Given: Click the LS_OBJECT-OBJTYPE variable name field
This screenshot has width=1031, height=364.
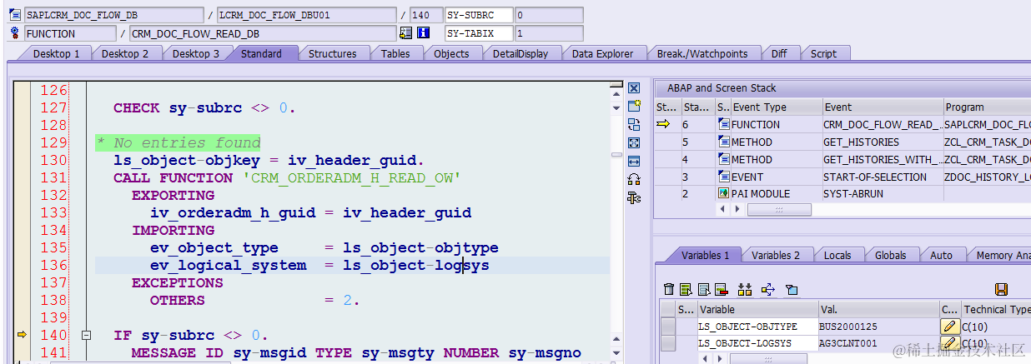Looking at the screenshot, I should [x=757, y=327].
